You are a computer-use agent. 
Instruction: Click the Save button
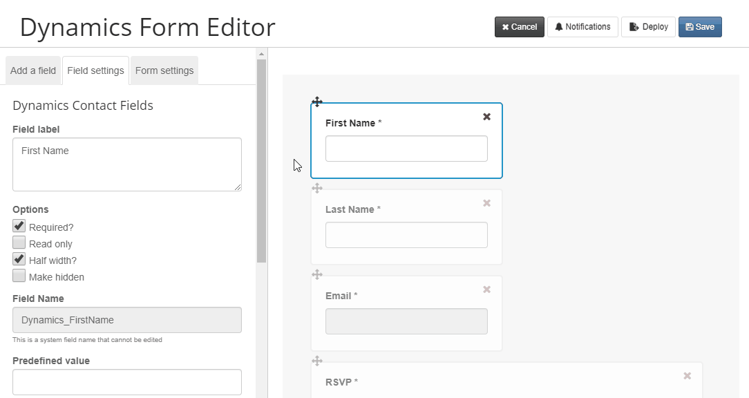[x=700, y=27]
